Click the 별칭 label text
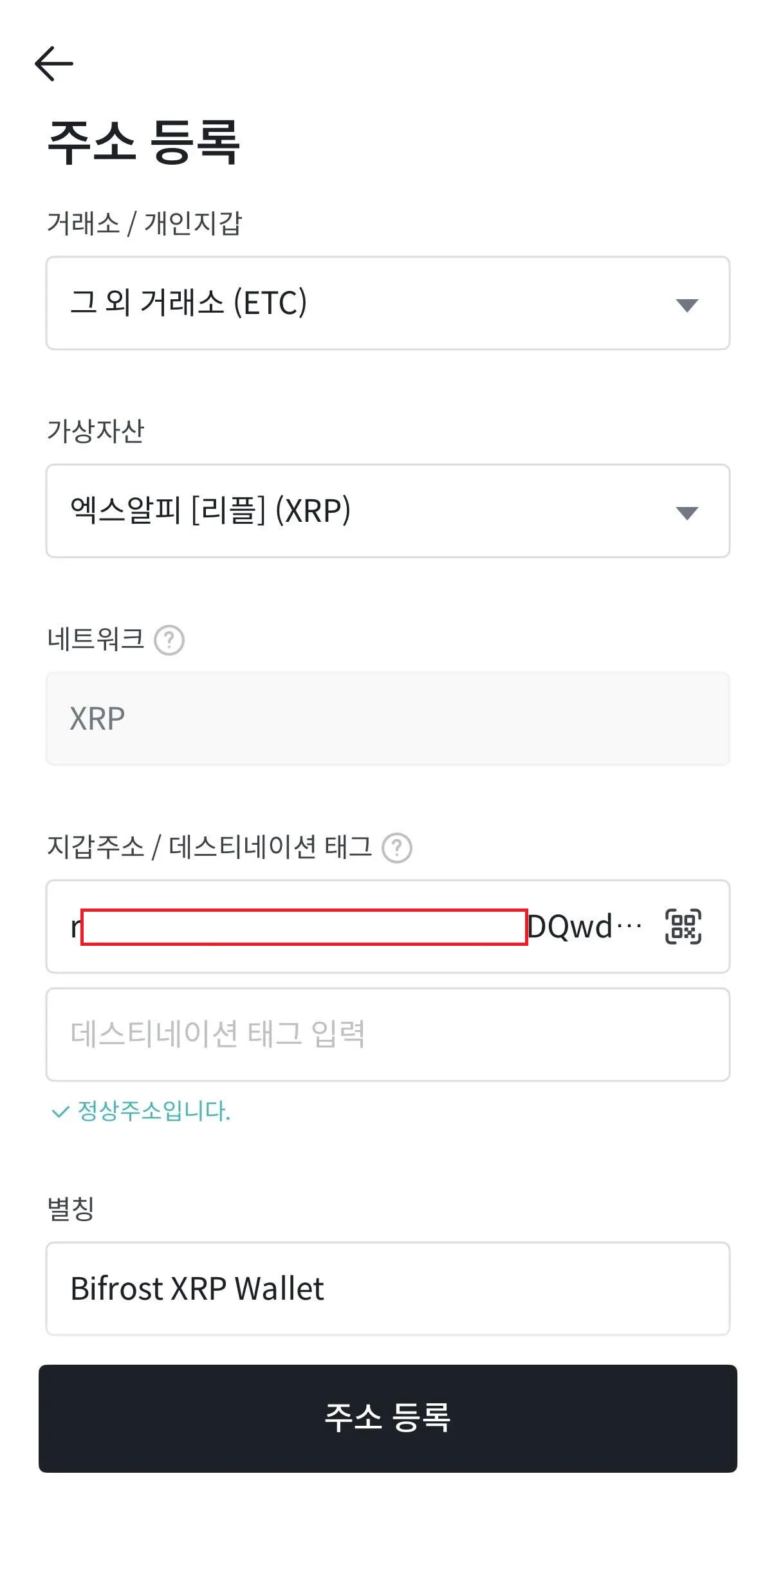This screenshot has height=1577, width=776. tap(71, 1208)
